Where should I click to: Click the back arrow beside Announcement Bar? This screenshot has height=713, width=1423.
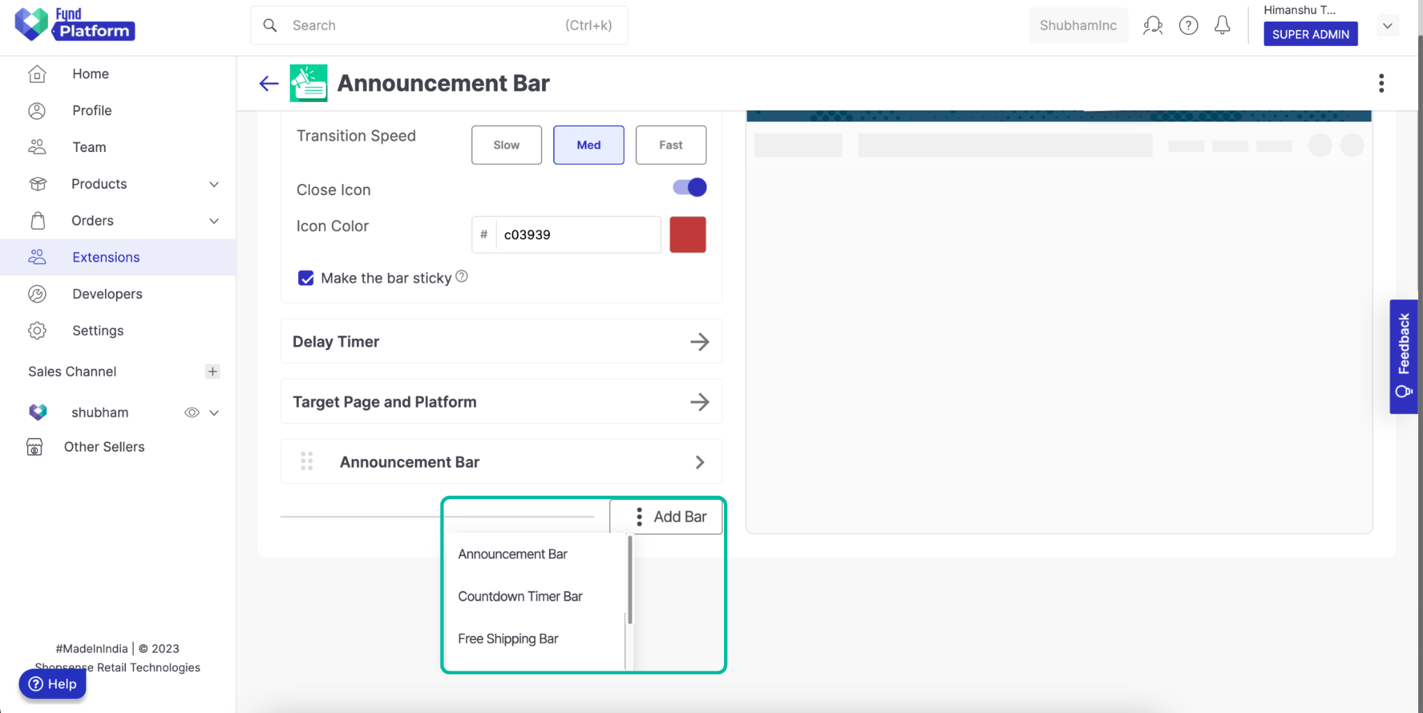[268, 83]
